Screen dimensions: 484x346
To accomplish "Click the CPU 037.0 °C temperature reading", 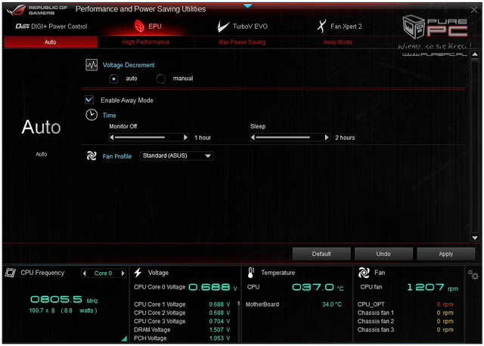I will [318, 287].
